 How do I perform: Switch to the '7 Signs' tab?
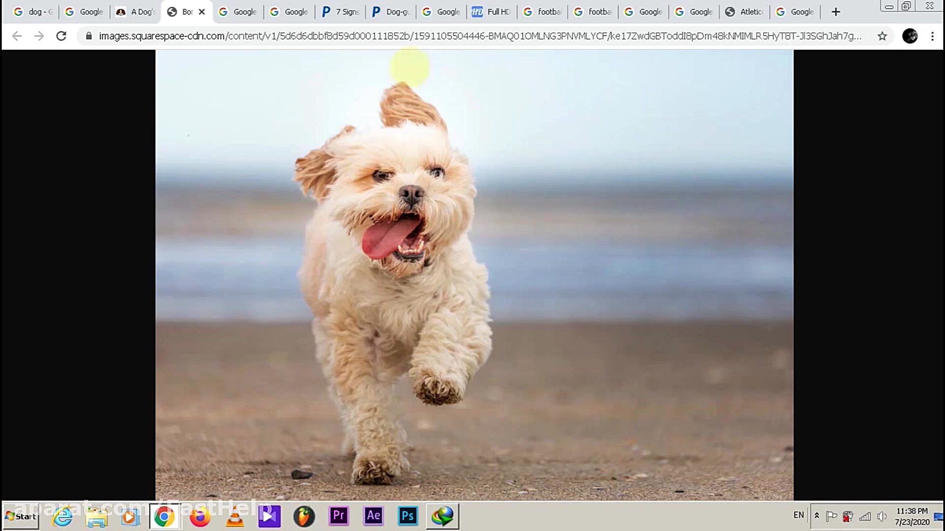(341, 12)
